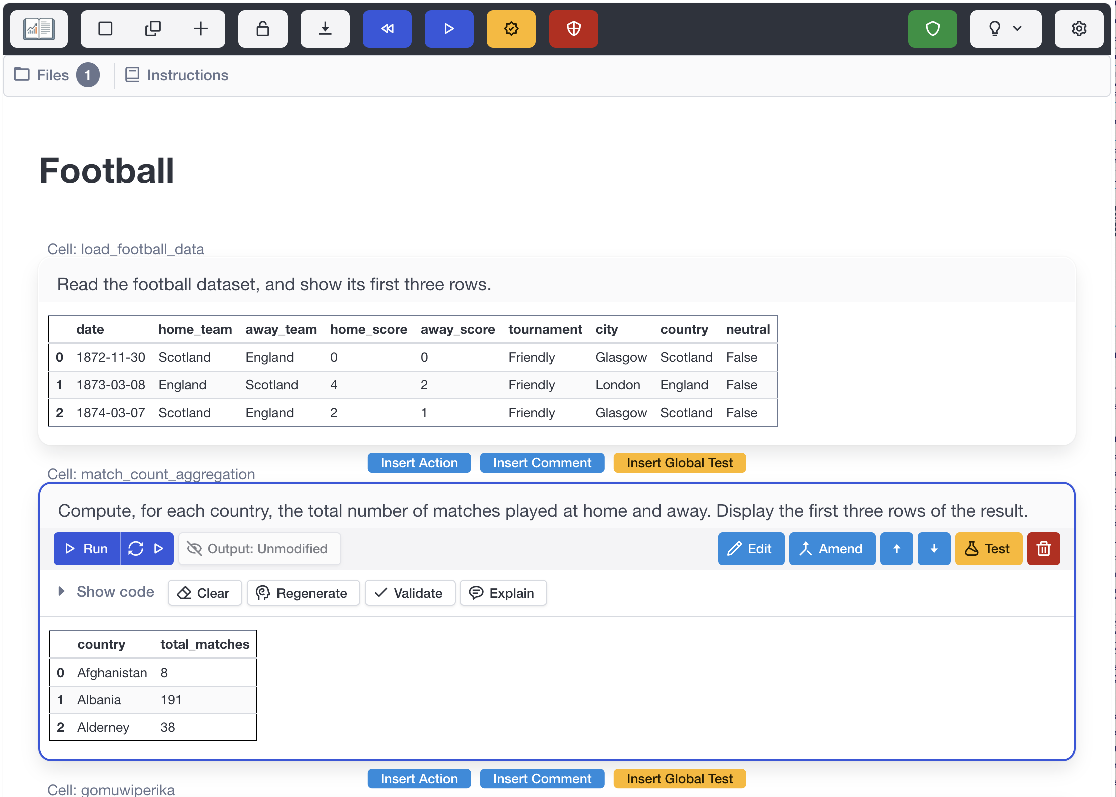Click the Amend button
This screenshot has width=1116, height=797.
pos(832,549)
